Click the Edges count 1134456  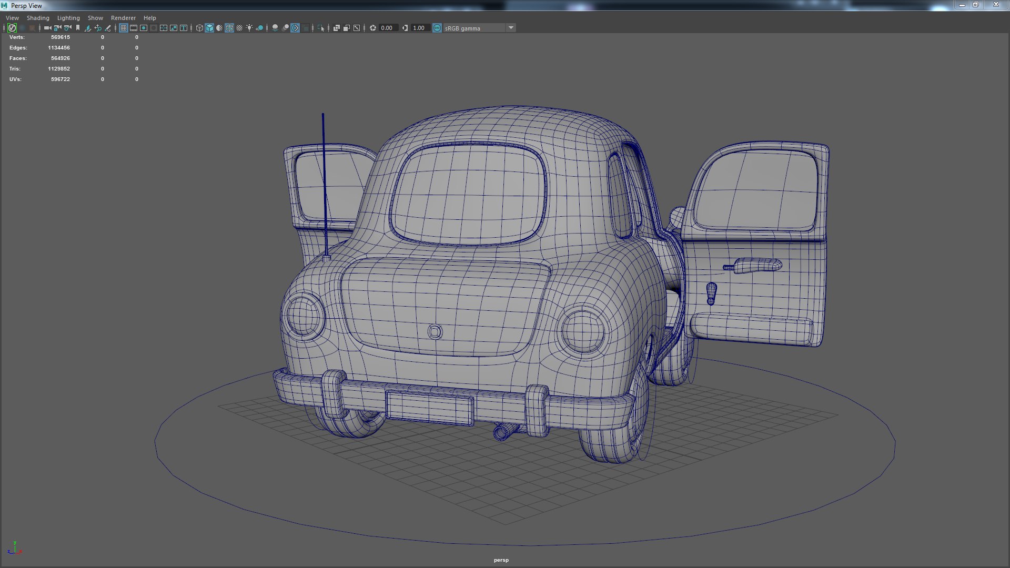(59, 48)
